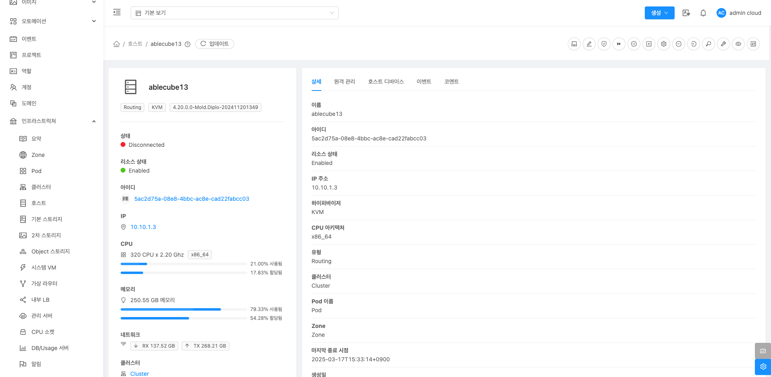The image size is (771, 377).
Task: Collapse the sidebar menu with fold icon
Action: (117, 12)
